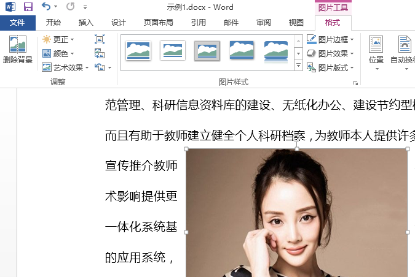Image resolution: width=415 pixels, height=277 pixels.
Task: Open the 文件 menu
Action: pyautogui.click(x=17, y=23)
